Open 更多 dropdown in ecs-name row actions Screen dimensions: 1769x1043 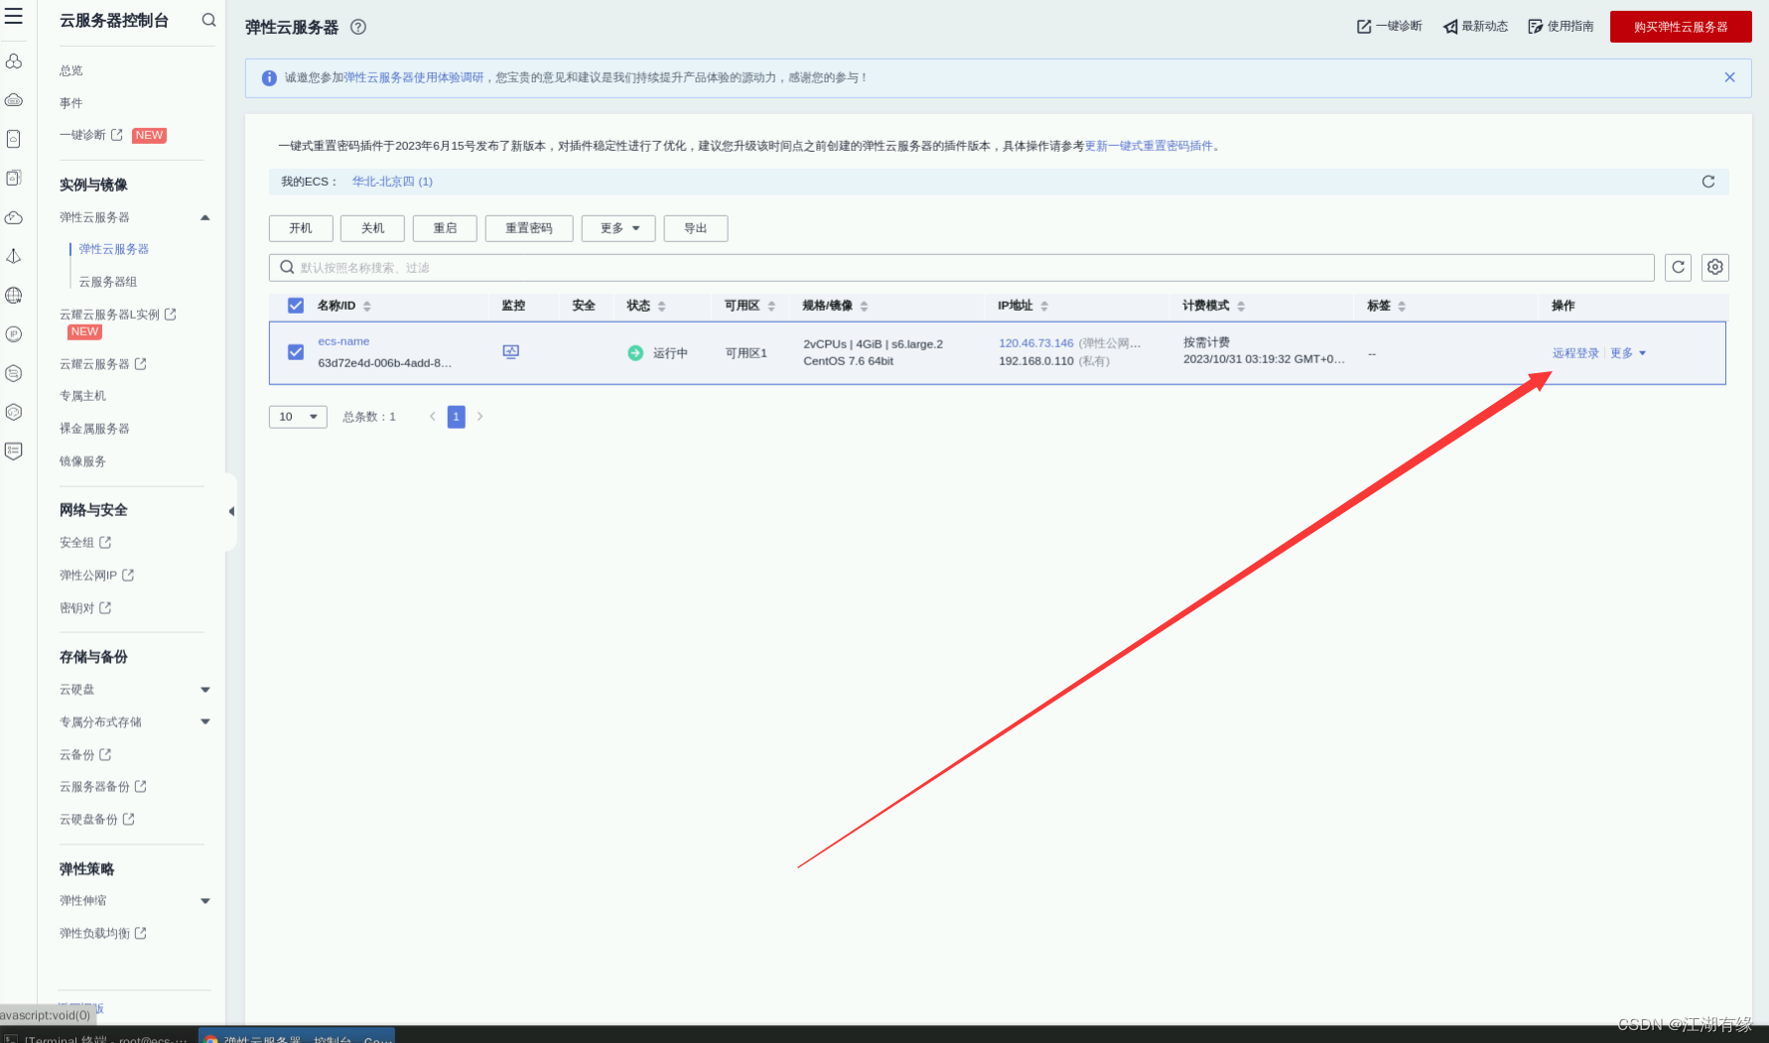pyautogui.click(x=1628, y=353)
